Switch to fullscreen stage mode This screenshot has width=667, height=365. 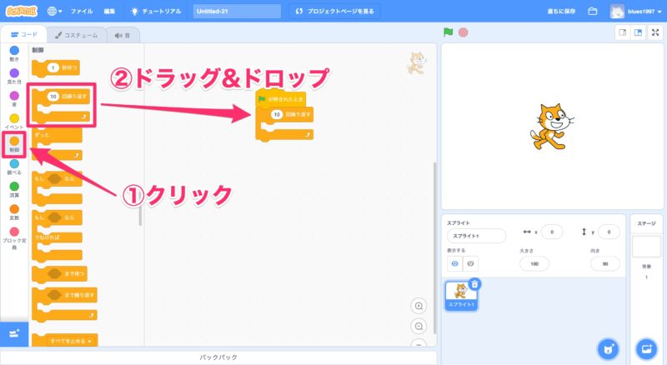coord(655,32)
